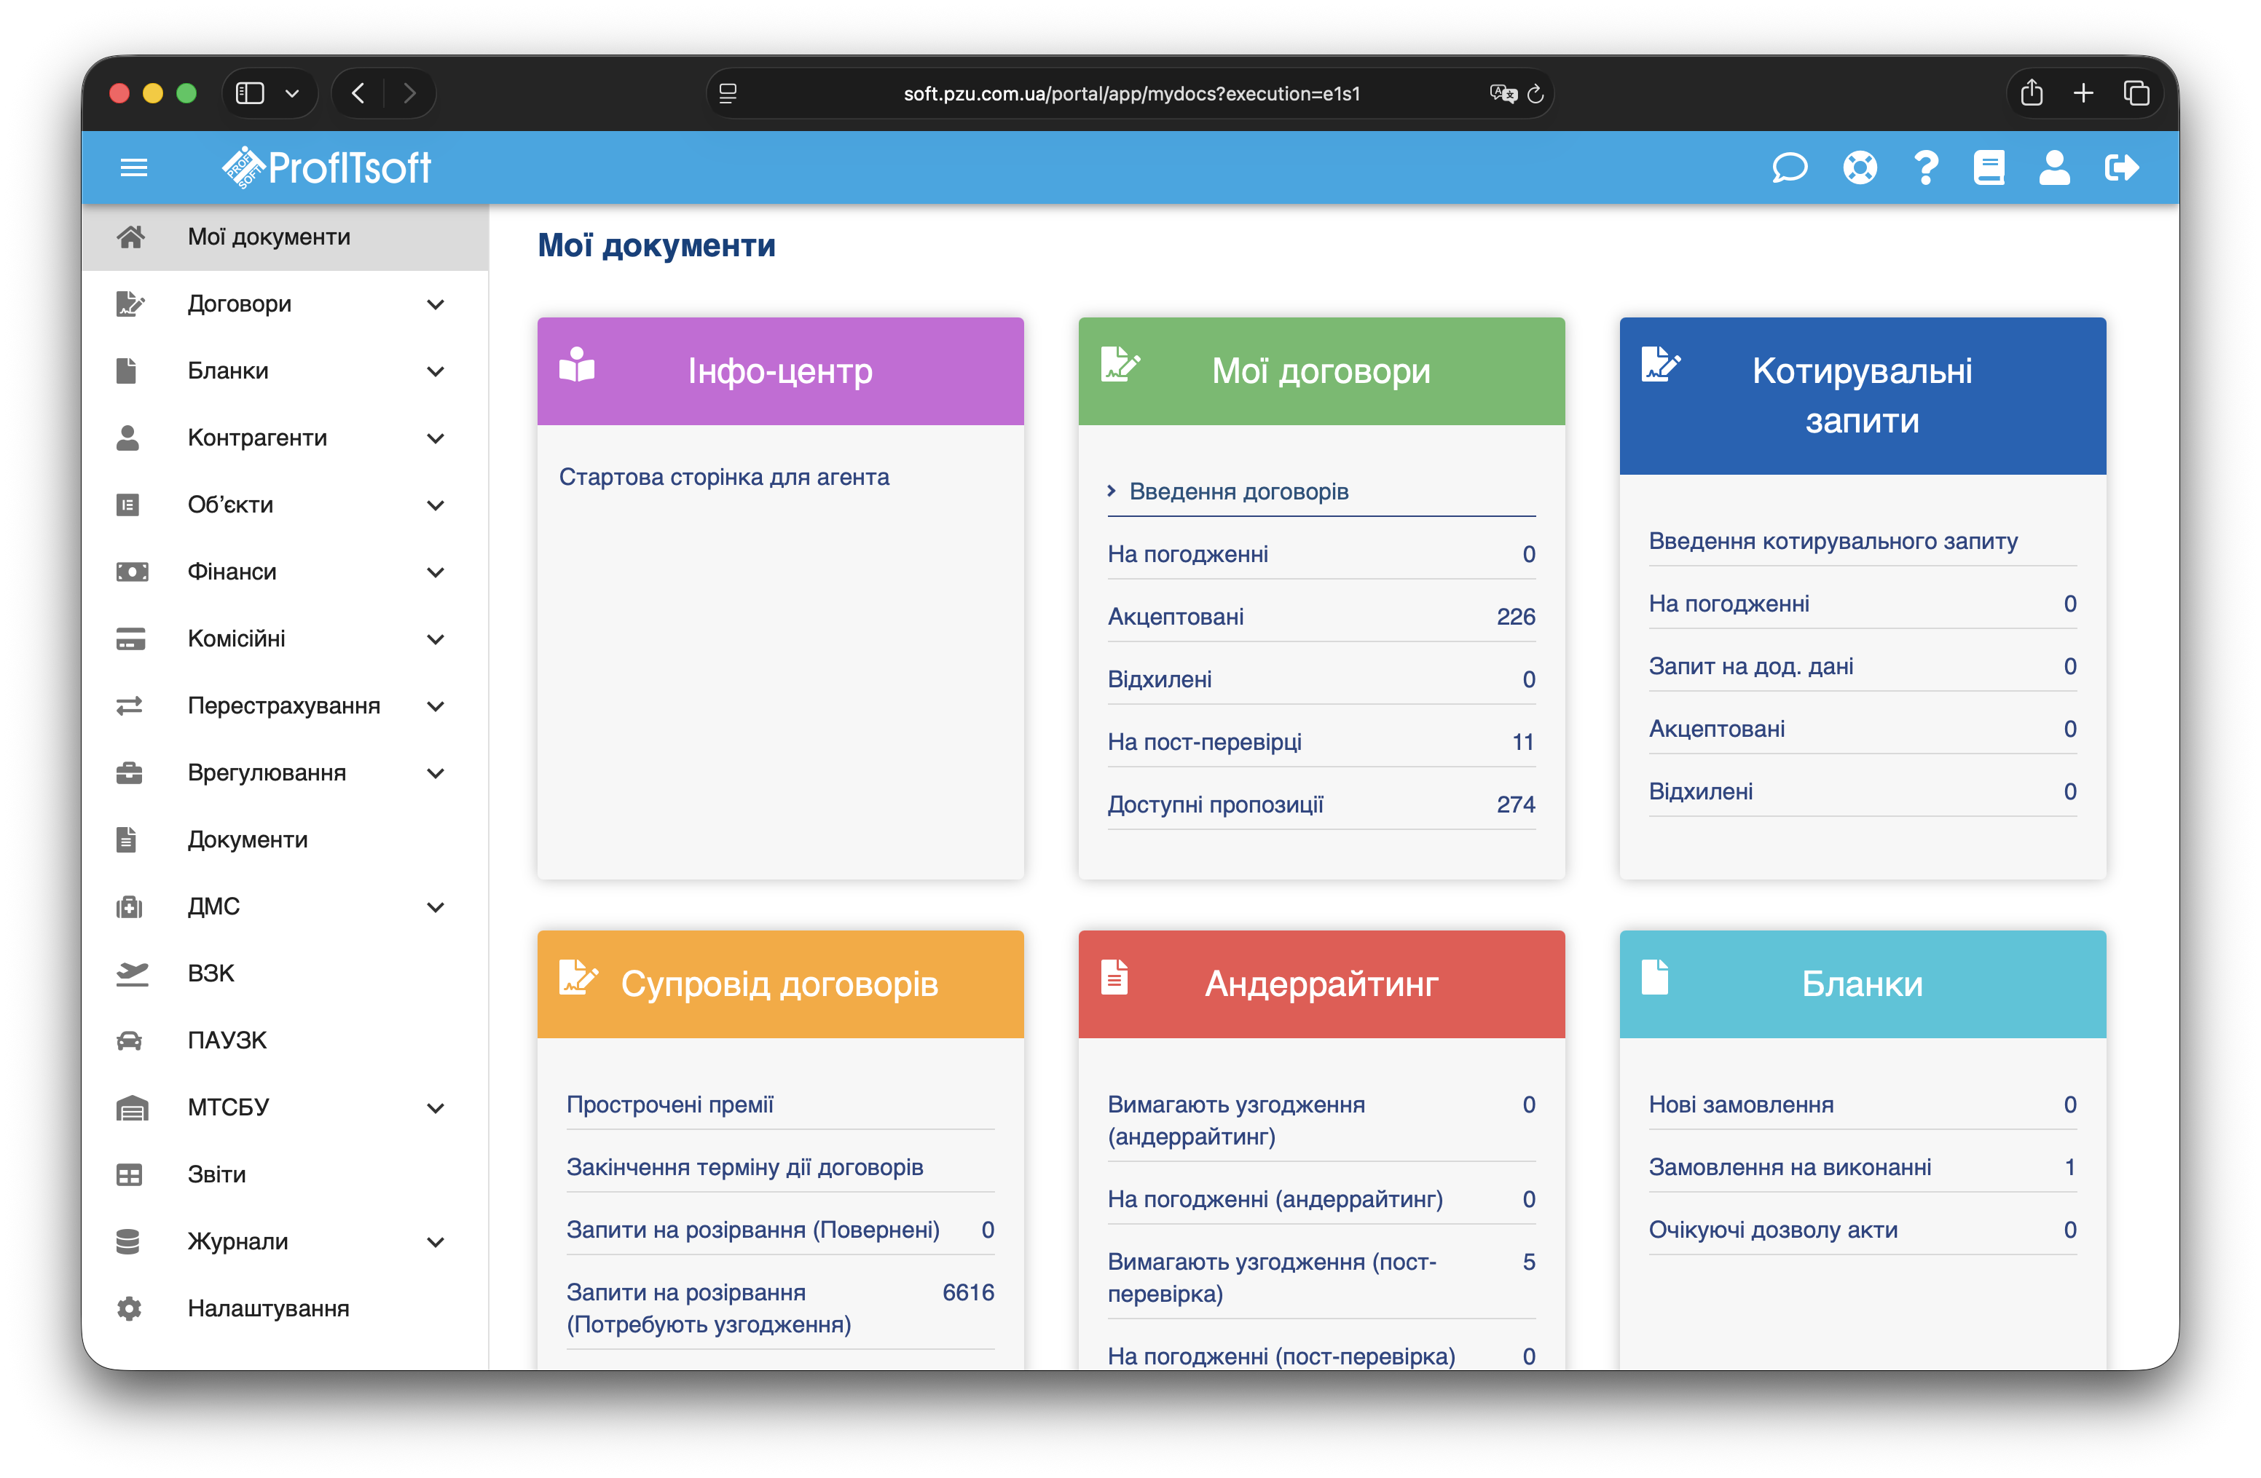Expand the Журнали sidebar chevron
2261x1478 pixels.
[x=435, y=1241]
